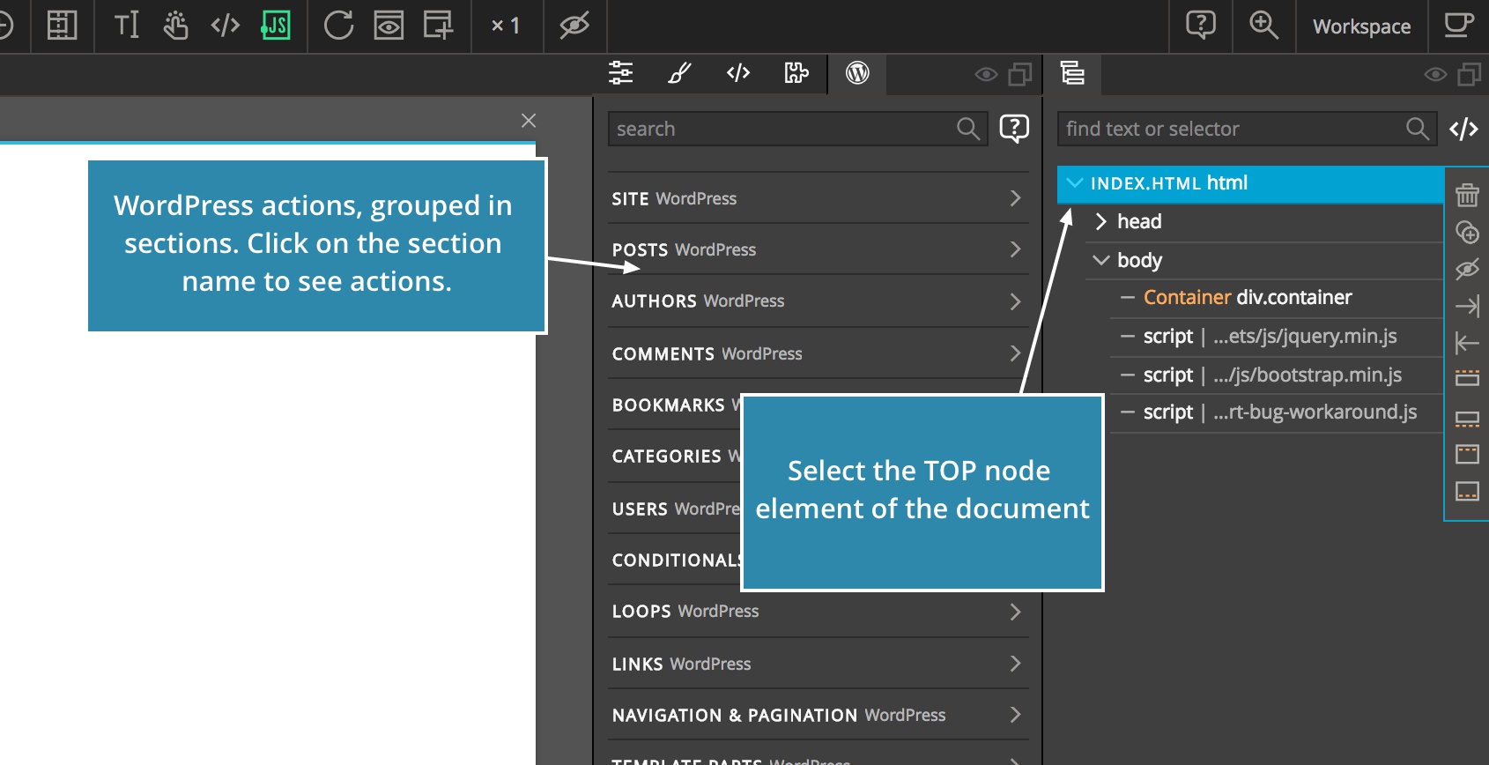Expand the head node arrow
The width and height of the screenshot is (1489, 765).
(1100, 221)
